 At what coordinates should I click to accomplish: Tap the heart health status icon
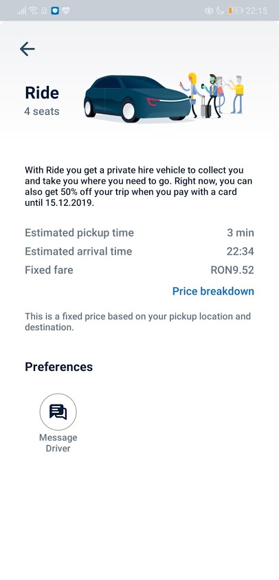pyautogui.click(x=66, y=10)
